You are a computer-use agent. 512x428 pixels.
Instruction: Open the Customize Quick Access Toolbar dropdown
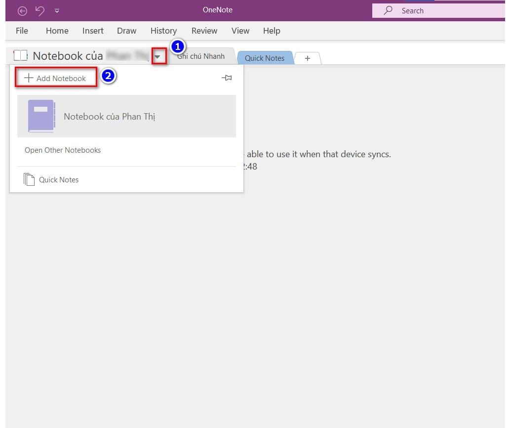tap(57, 11)
